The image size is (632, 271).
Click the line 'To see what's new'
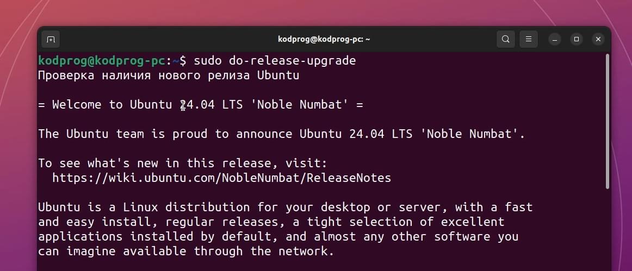183,163
